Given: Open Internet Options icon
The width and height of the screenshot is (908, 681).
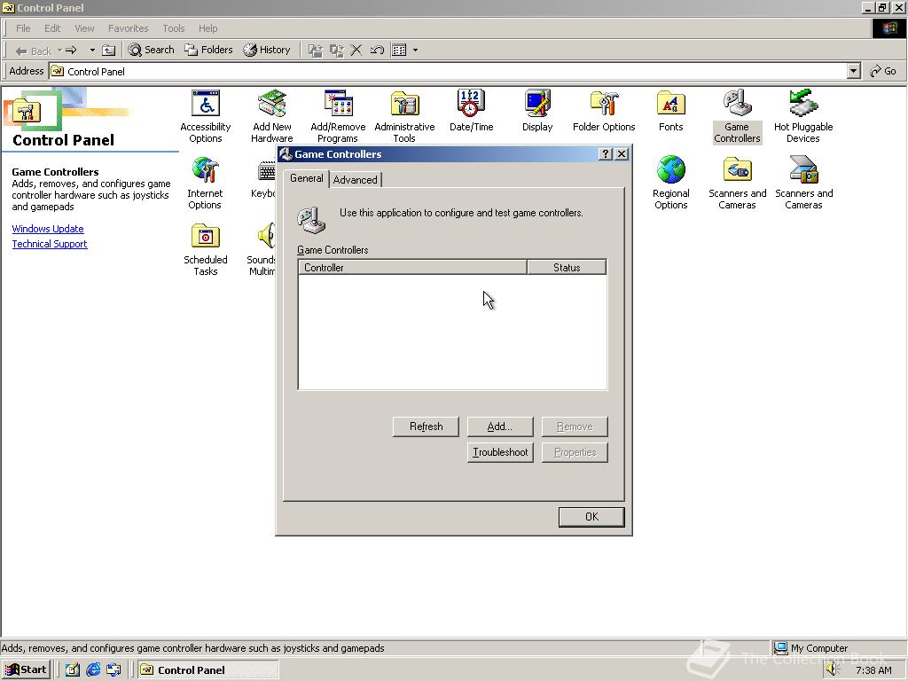Looking at the screenshot, I should coord(205,183).
